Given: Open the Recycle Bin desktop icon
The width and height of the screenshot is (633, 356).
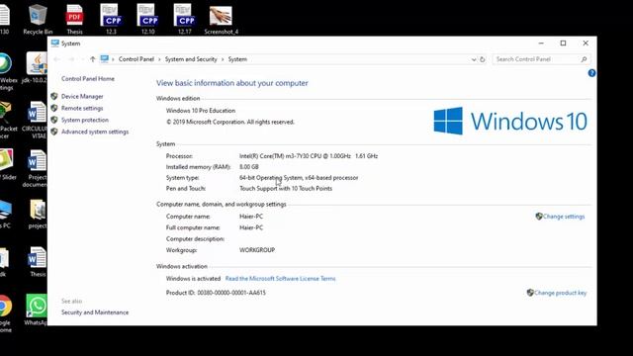Looking at the screenshot, I should pyautogui.click(x=38, y=19).
